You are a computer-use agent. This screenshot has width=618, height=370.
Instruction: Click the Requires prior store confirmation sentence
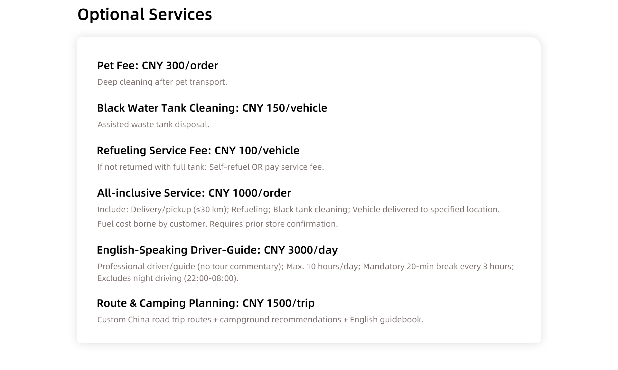pos(274,224)
